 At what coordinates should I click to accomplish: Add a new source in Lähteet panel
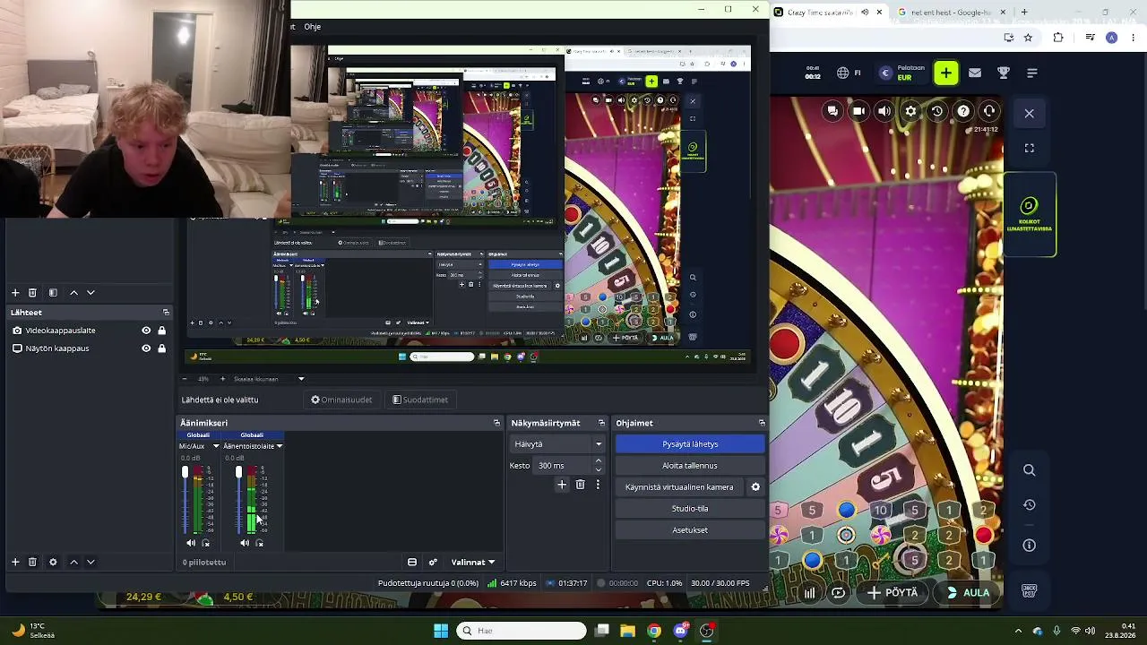[x=15, y=563]
